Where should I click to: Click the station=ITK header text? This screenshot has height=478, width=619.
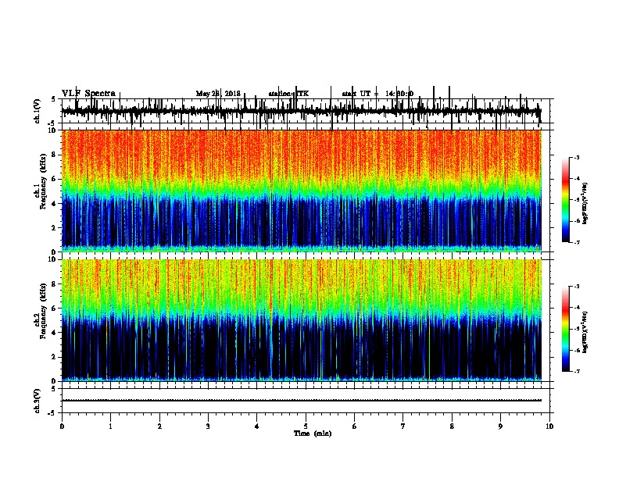[x=288, y=94]
